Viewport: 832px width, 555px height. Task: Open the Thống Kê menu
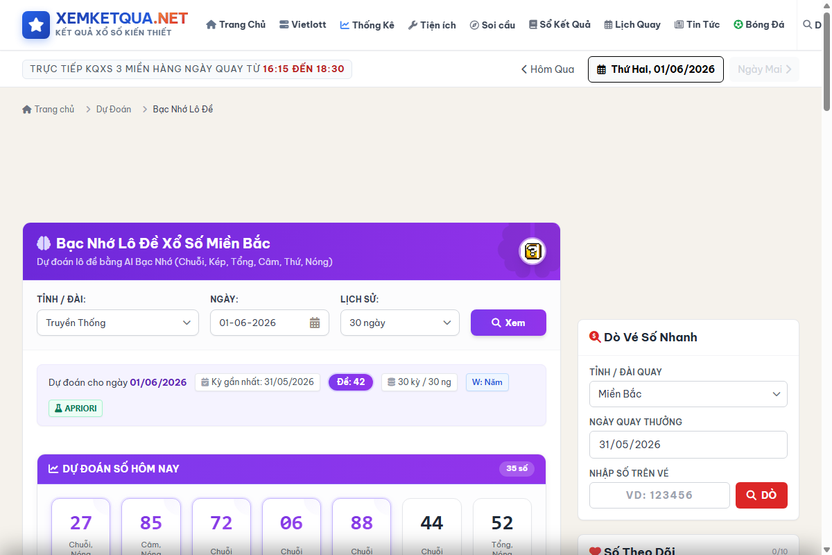tap(367, 25)
